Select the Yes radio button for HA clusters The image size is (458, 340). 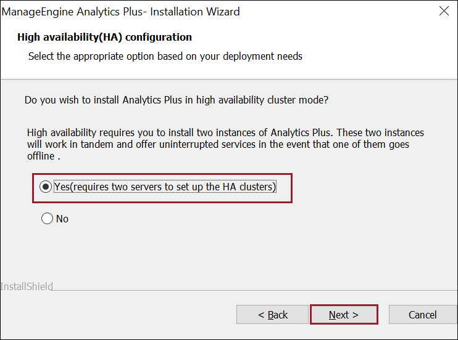coord(46,187)
